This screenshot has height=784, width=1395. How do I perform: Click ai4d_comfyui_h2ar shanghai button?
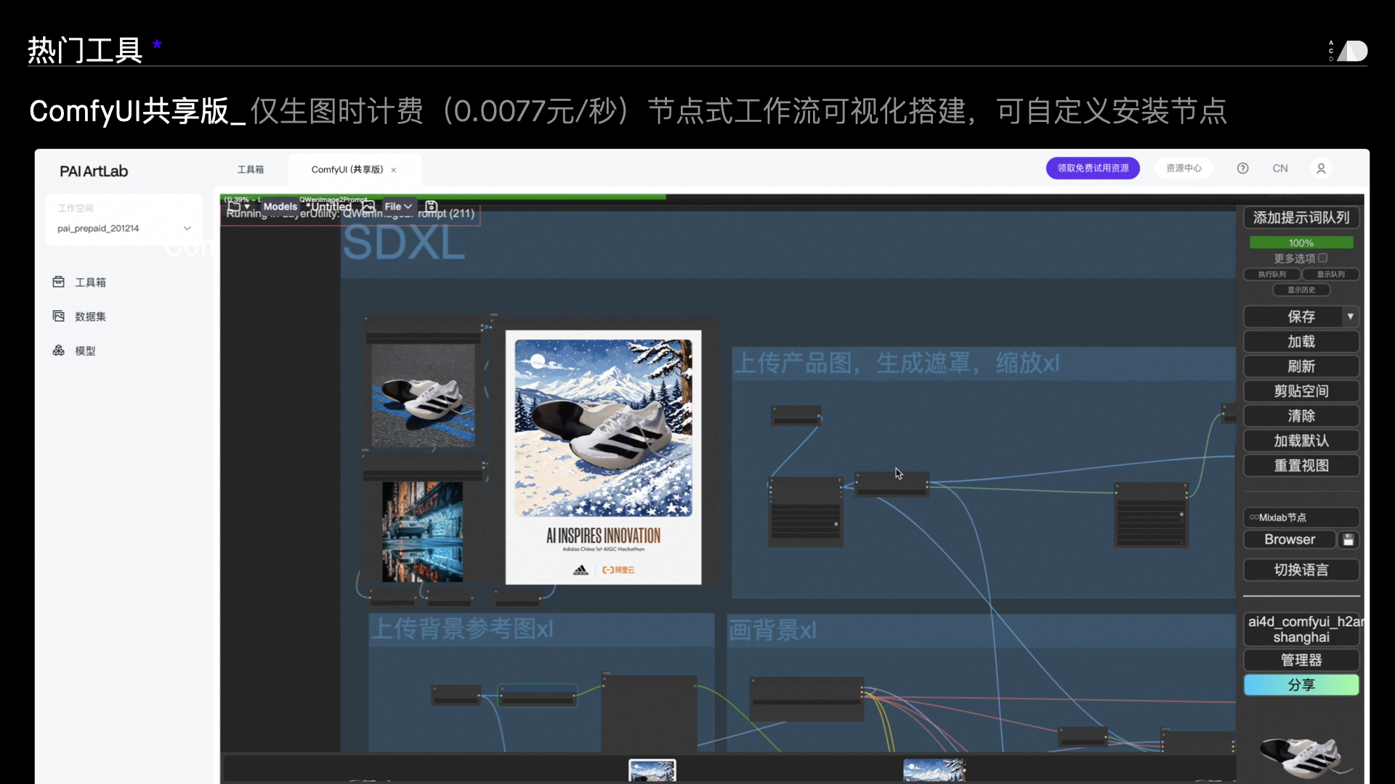tap(1301, 629)
